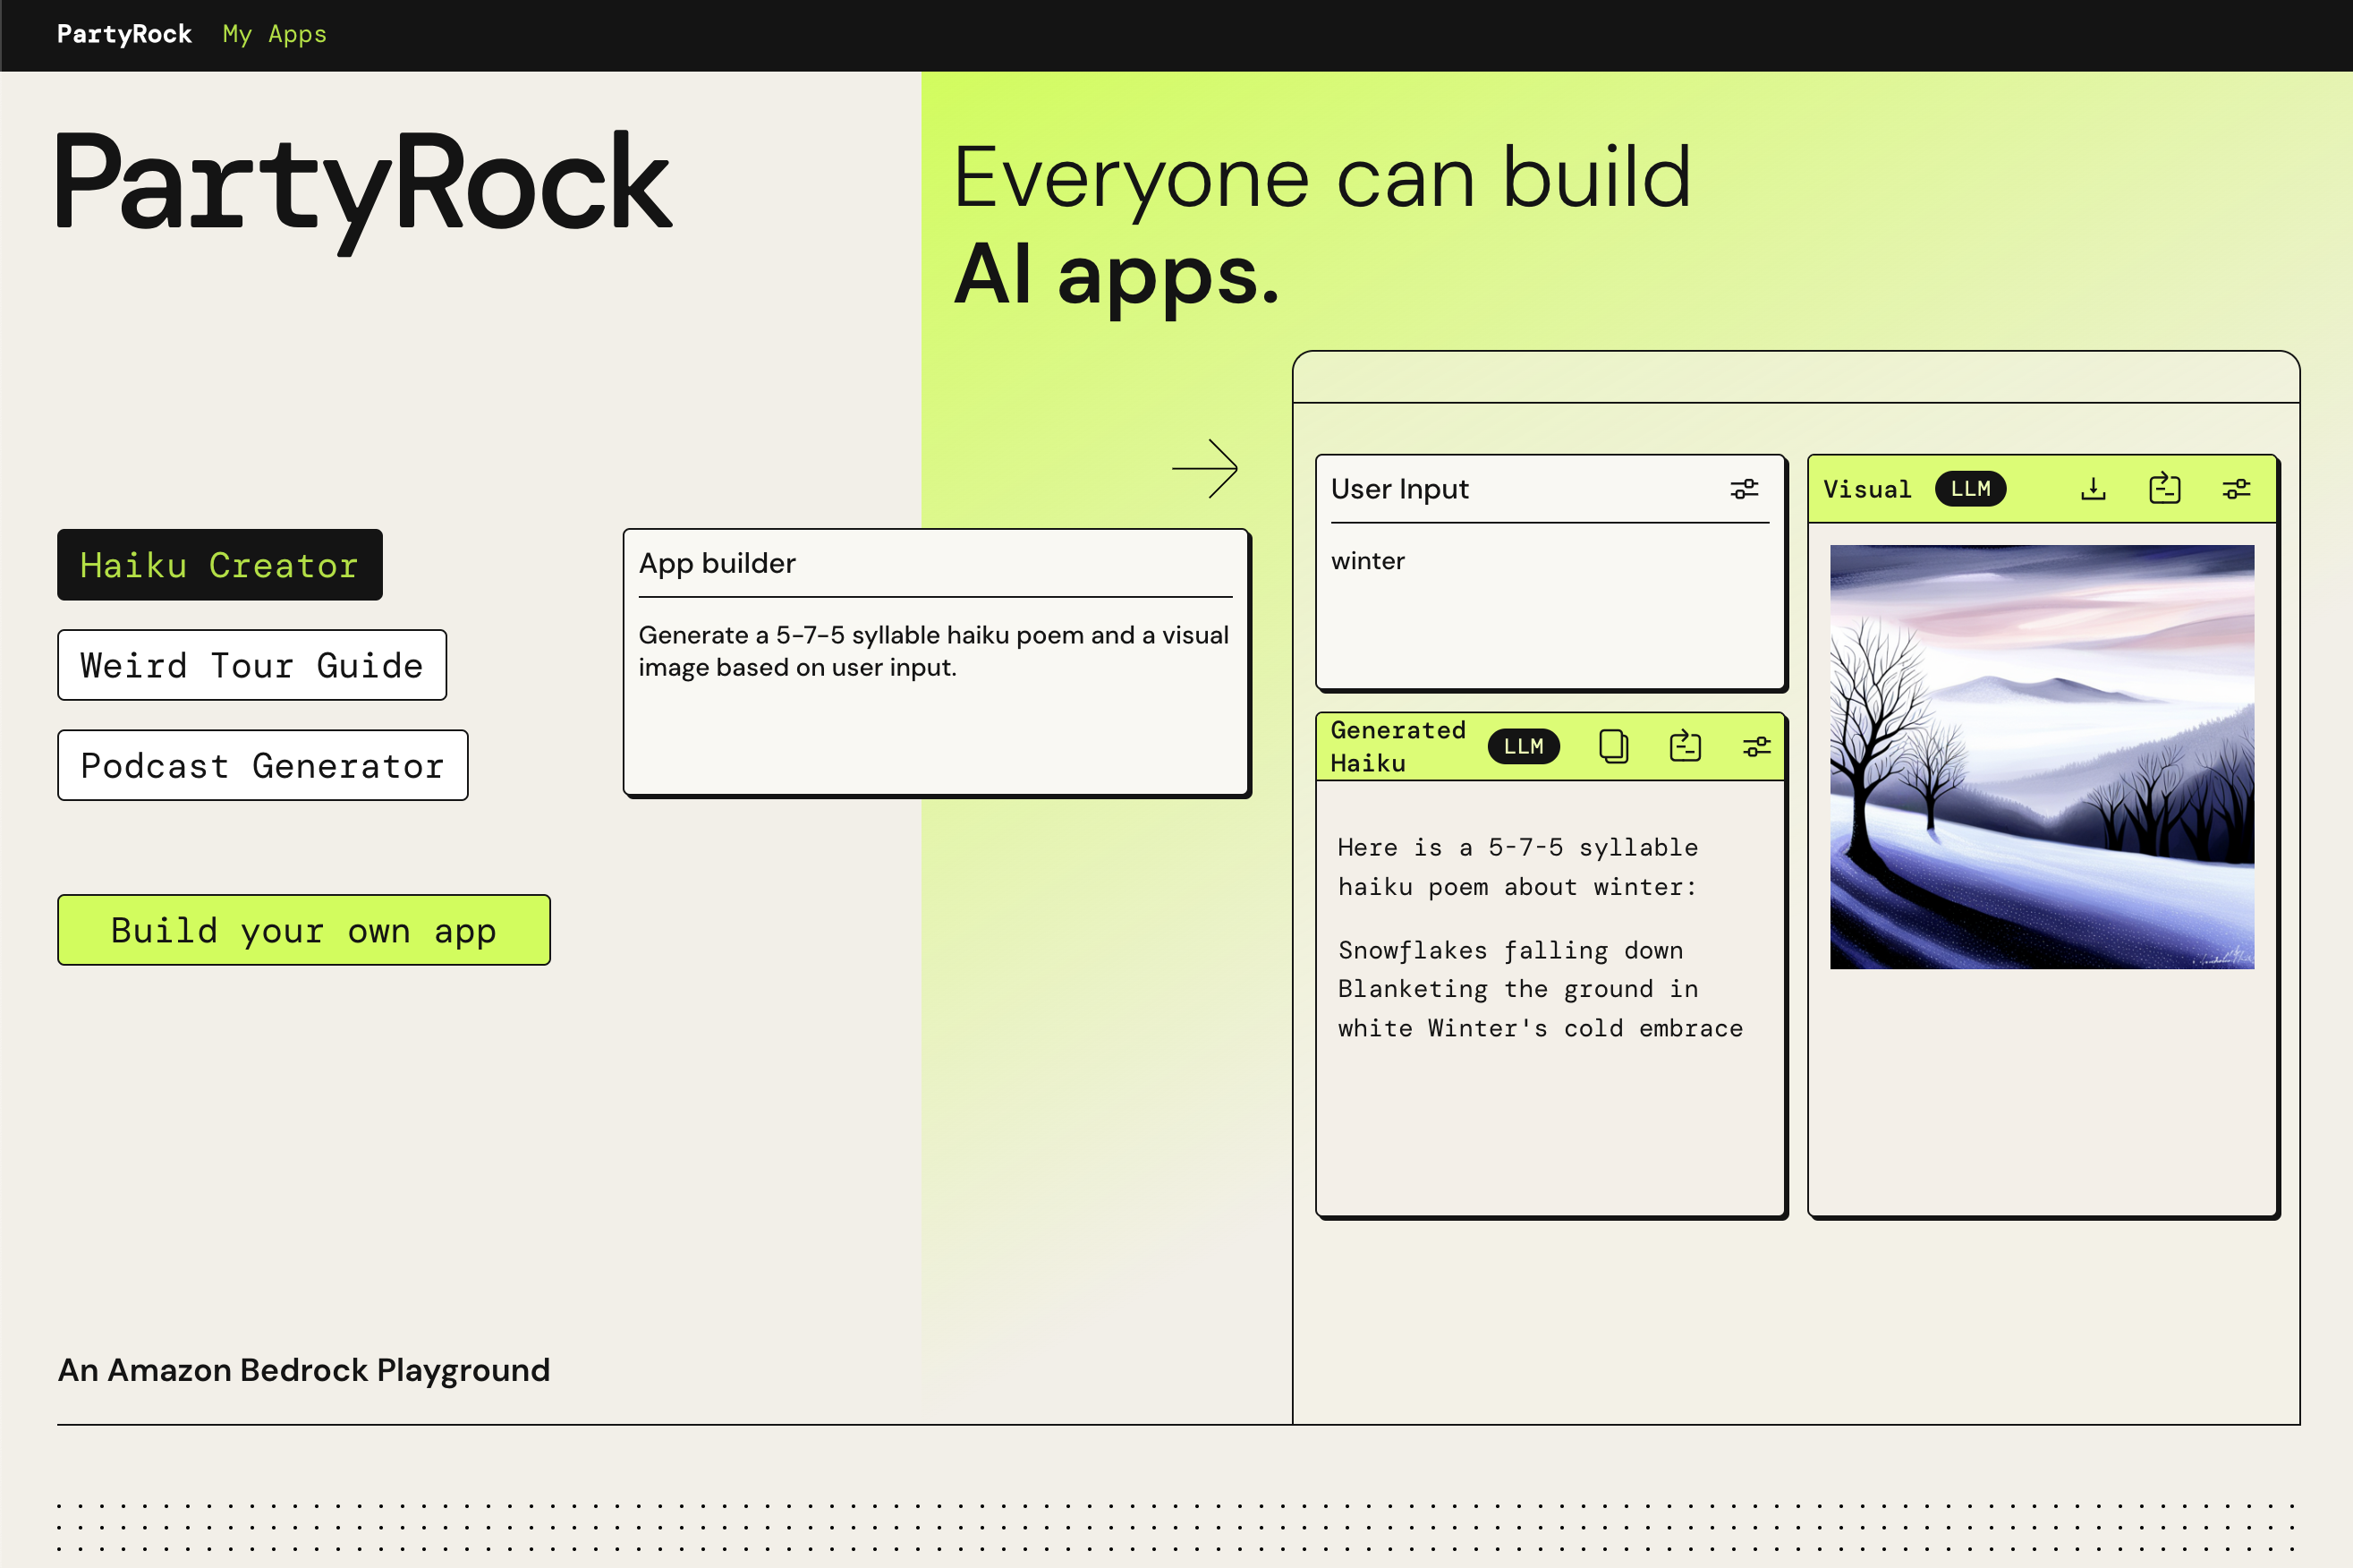
Task: Click the PartyRock logo in the navbar
Action: [x=124, y=34]
